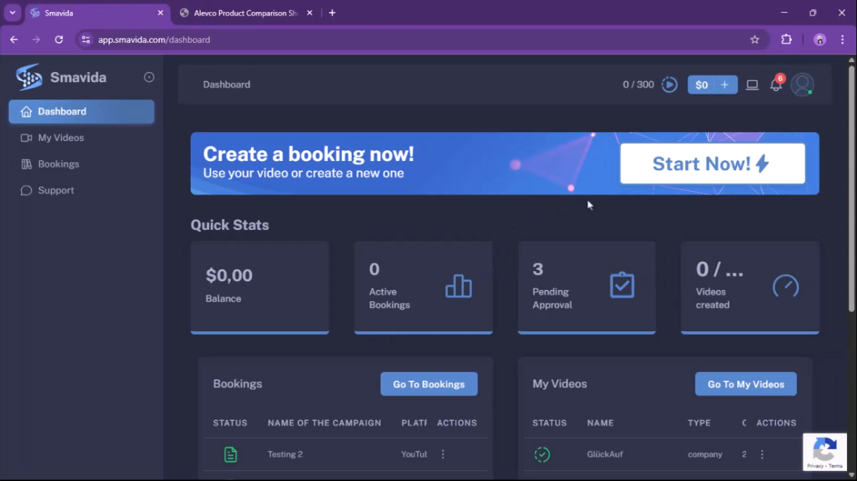Click the notification bell icon

click(x=776, y=85)
